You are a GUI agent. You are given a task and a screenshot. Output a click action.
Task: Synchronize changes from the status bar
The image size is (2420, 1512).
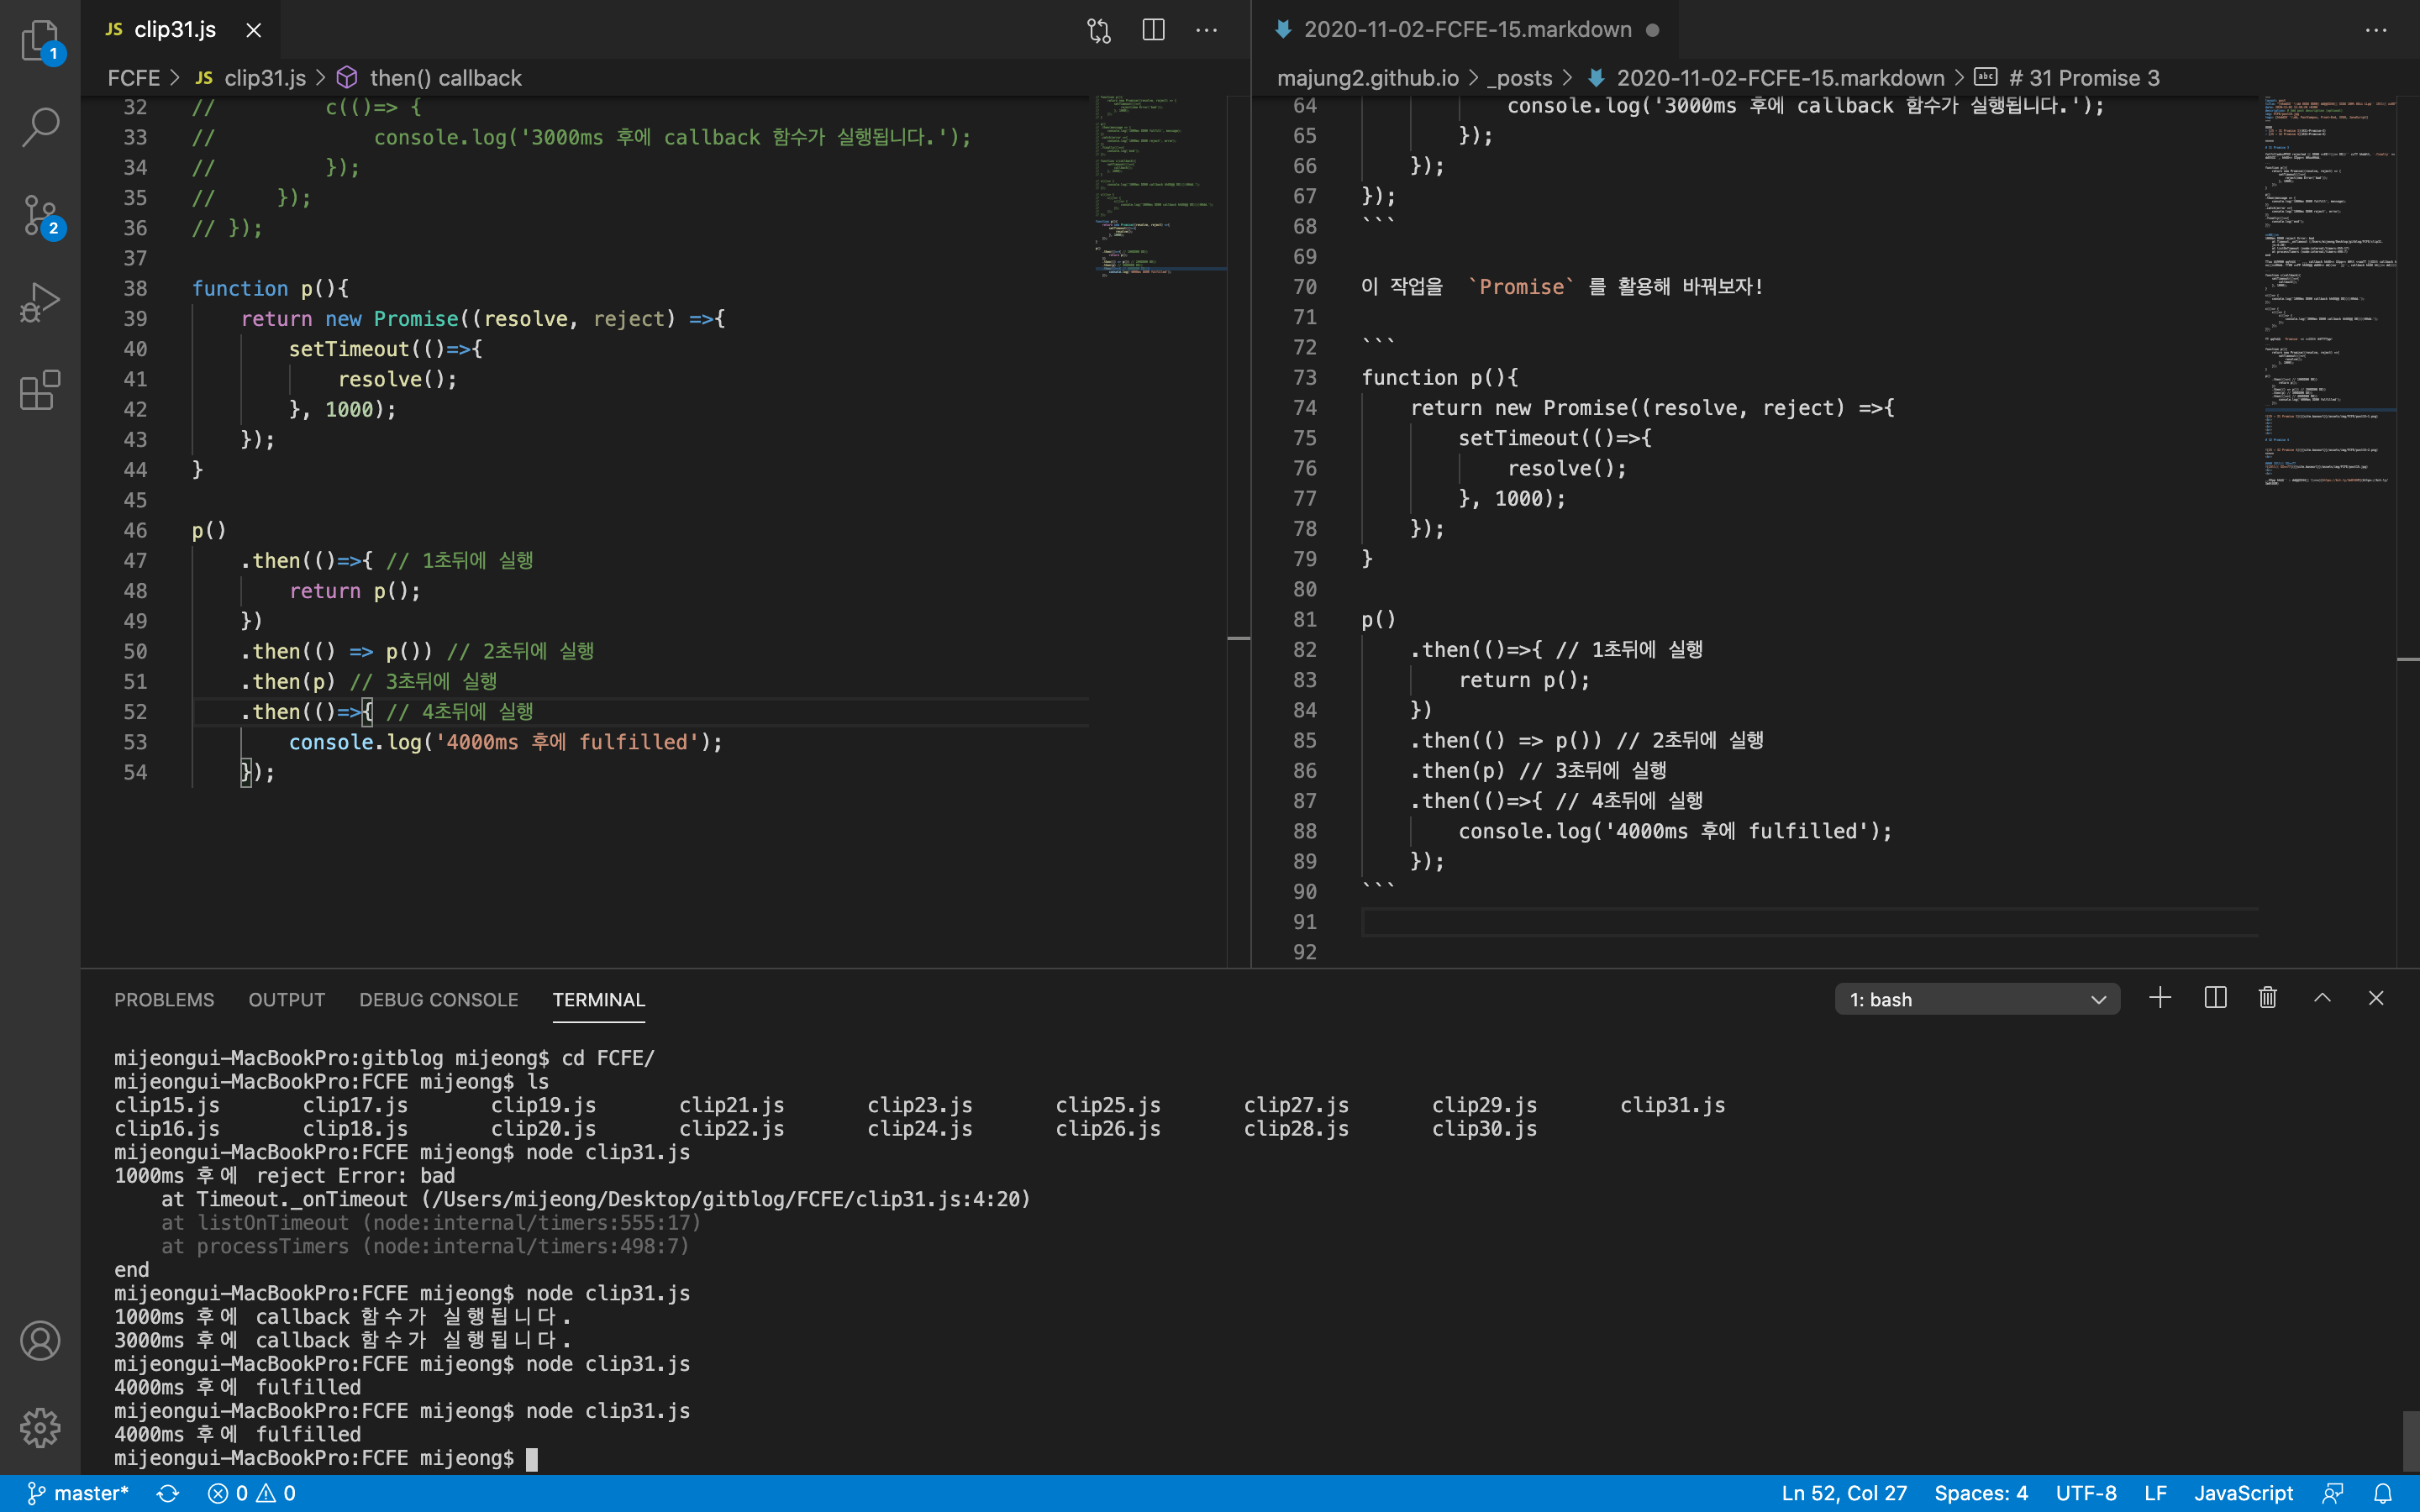(x=167, y=1493)
